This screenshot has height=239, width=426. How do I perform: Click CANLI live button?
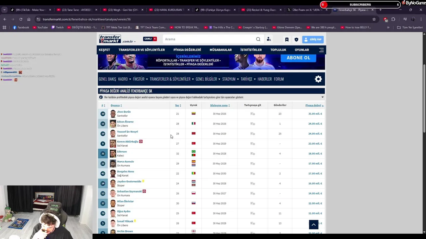pyautogui.click(x=150, y=39)
